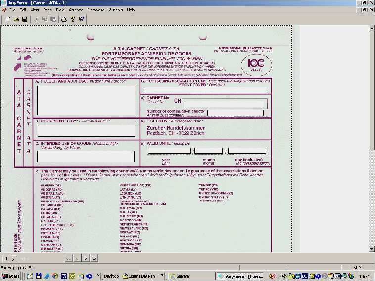Click the page tab scroll arrow
The width and height of the screenshot is (375, 281).
(x=14, y=259)
